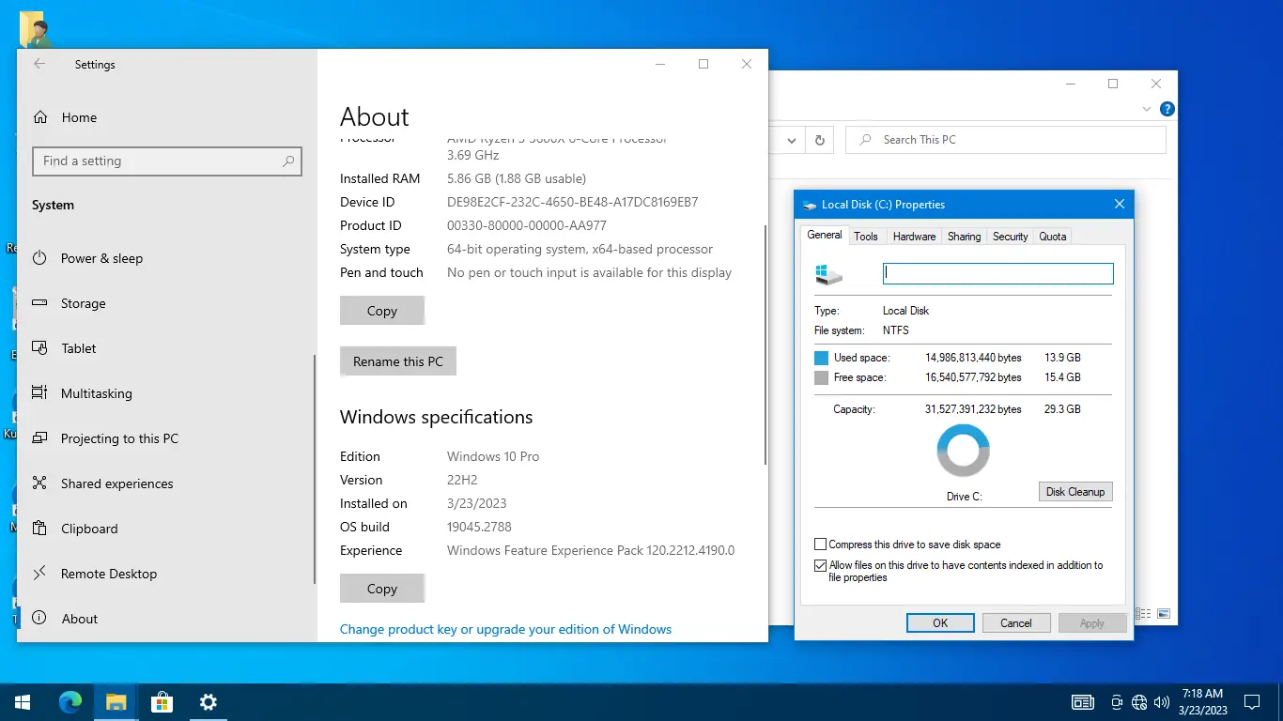
Task: Select Projecting to this PC
Action: click(117, 438)
